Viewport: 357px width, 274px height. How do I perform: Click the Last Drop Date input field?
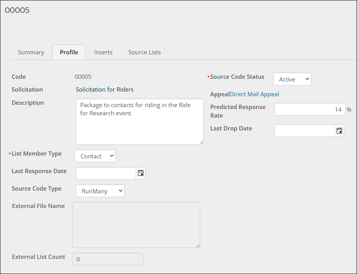pos(304,131)
